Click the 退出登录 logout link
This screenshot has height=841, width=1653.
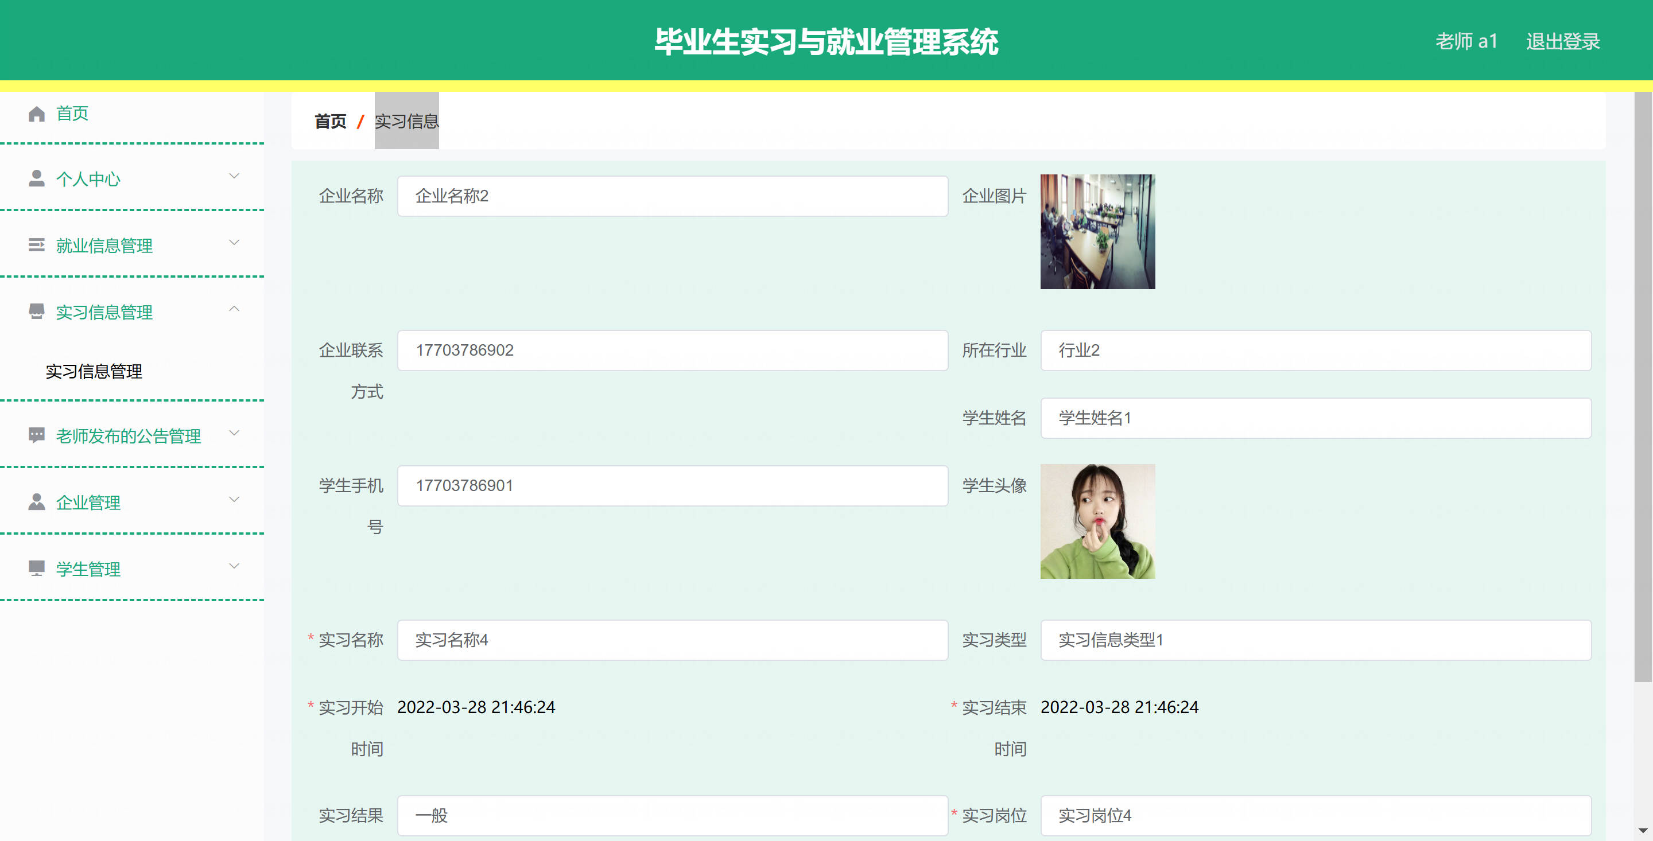point(1562,42)
